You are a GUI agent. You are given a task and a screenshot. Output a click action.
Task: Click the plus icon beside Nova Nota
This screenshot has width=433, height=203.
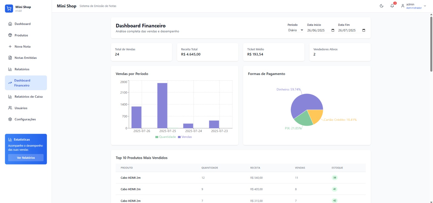(x=10, y=46)
